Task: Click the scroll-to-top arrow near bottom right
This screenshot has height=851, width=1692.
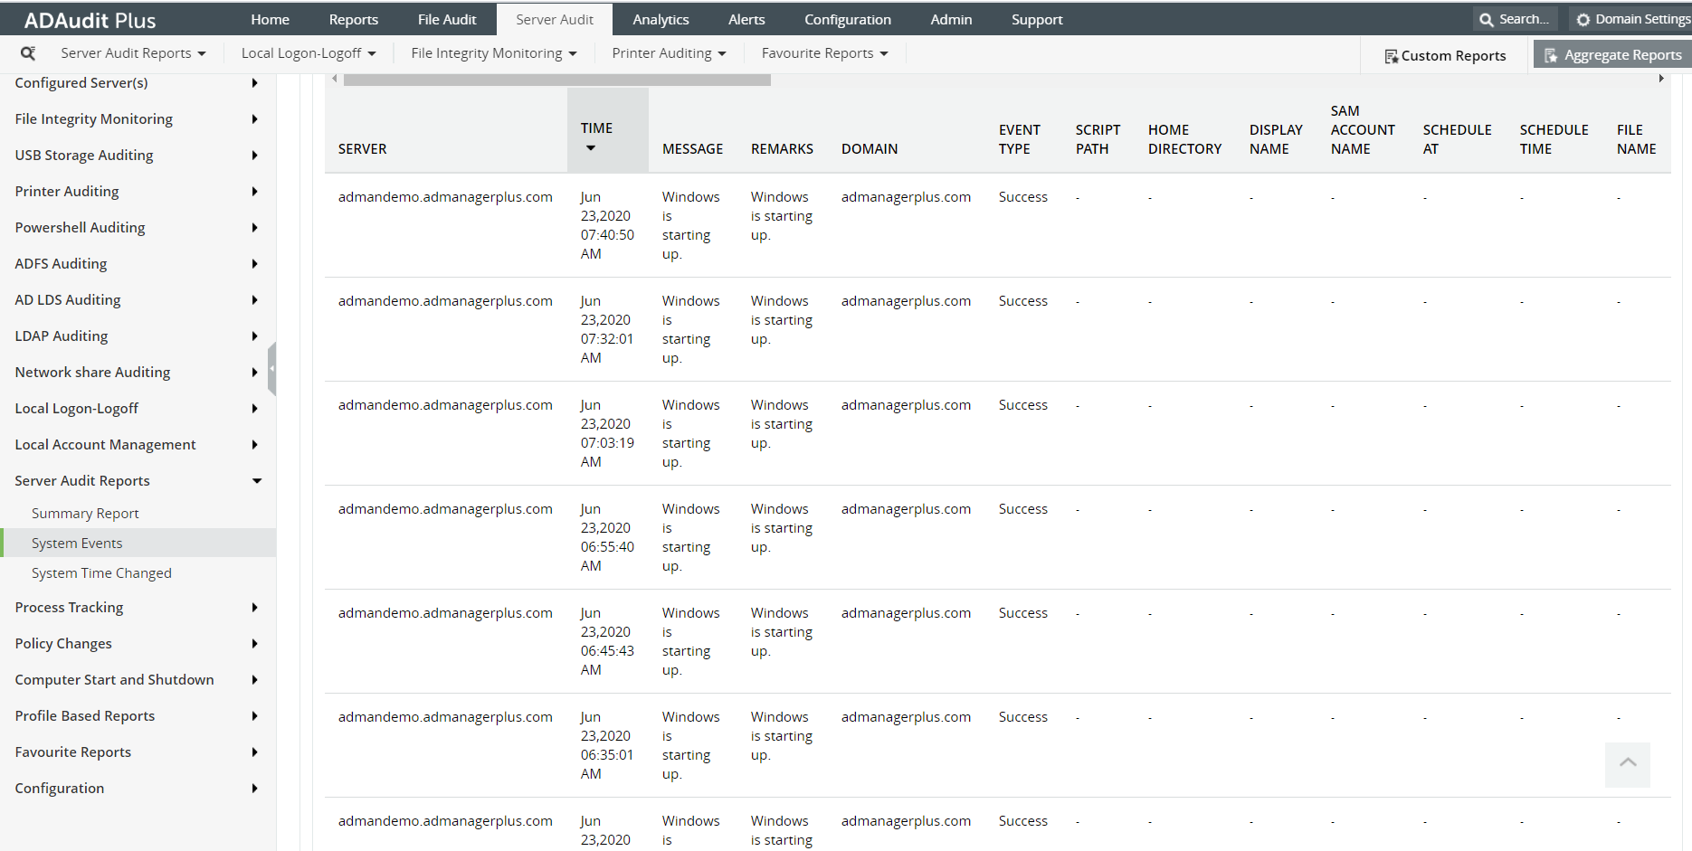Action: coord(1627,764)
